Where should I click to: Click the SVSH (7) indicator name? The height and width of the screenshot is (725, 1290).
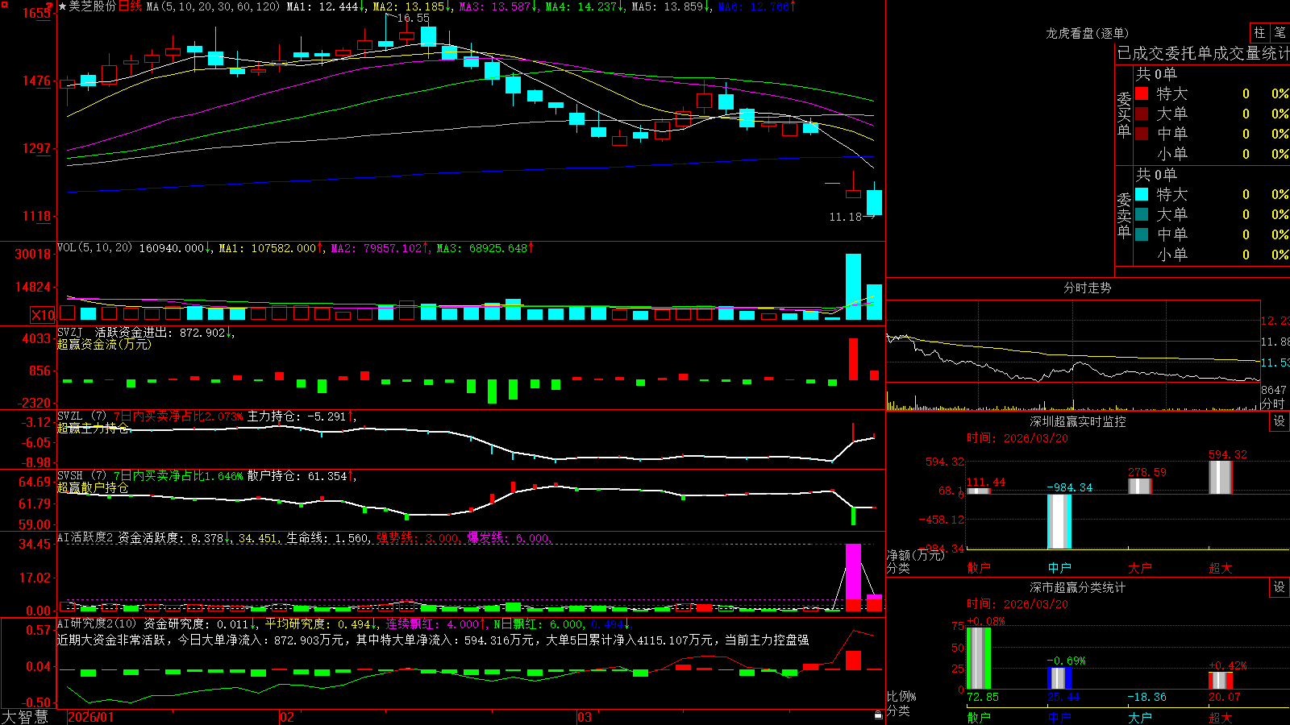click(x=81, y=475)
